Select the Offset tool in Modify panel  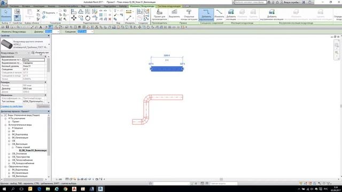tap(81, 11)
